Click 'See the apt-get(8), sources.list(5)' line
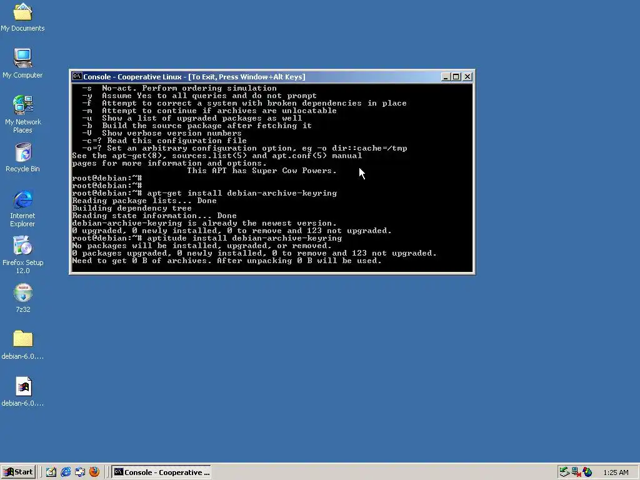Screen dimensions: 640x480 coord(217,156)
